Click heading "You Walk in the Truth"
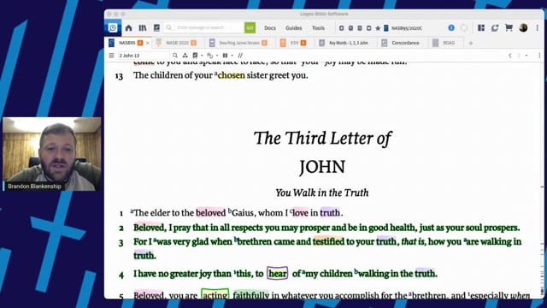 pos(322,192)
